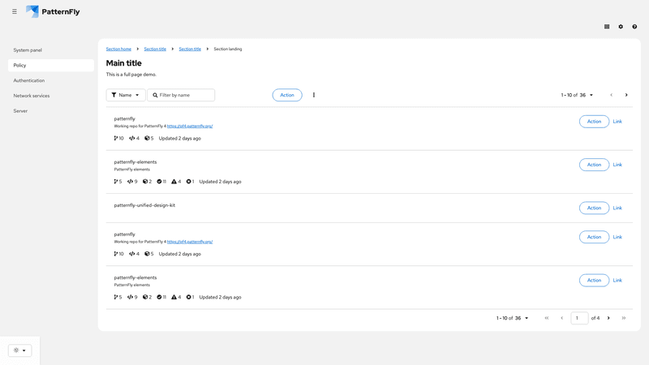Select System panel in the sidebar

click(x=51, y=50)
